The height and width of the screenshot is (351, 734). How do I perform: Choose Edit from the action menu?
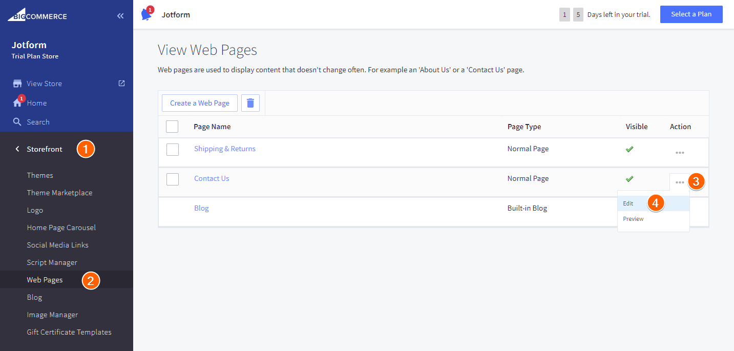pos(628,203)
